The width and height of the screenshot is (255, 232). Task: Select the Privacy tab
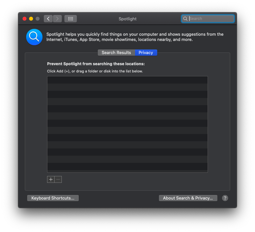(x=146, y=53)
